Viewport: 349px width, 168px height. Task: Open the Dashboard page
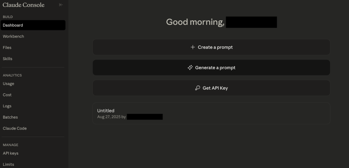pyautogui.click(x=13, y=25)
